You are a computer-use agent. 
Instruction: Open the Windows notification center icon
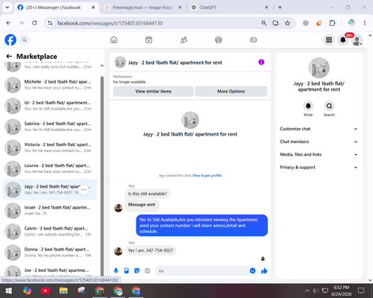pos(361,291)
